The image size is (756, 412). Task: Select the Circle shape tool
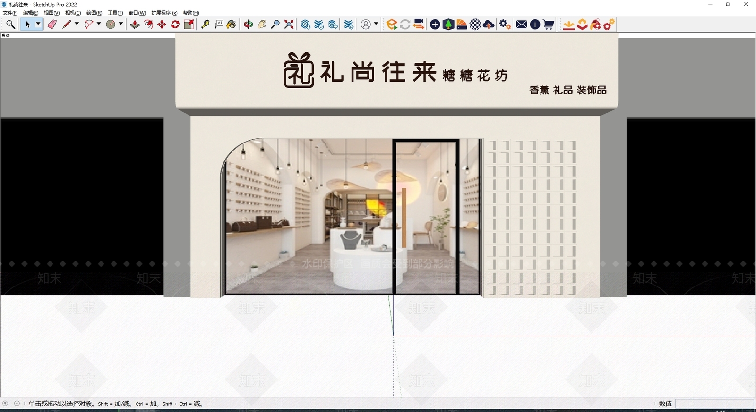(111, 25)
